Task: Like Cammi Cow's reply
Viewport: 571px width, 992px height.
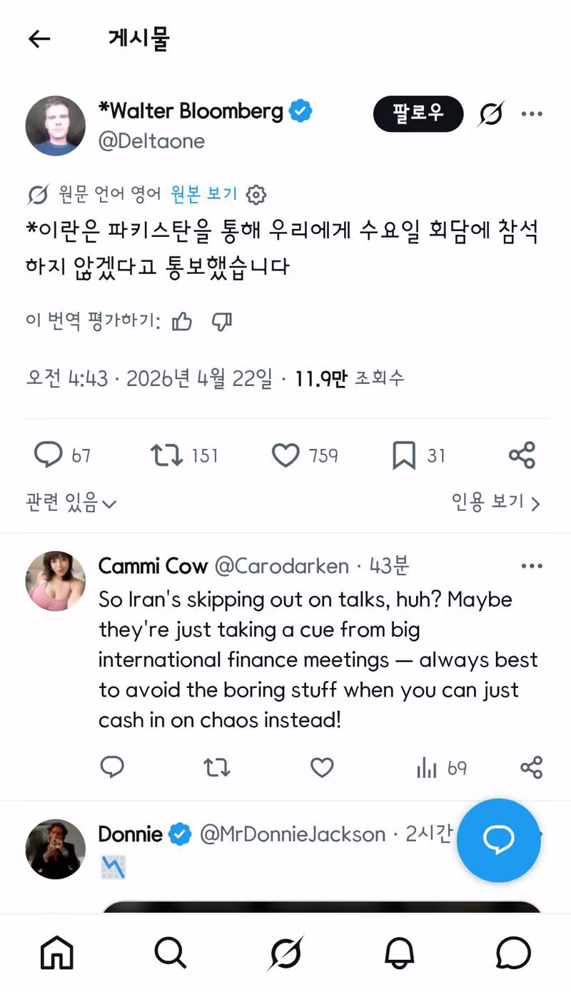Action: coord(322,768)
